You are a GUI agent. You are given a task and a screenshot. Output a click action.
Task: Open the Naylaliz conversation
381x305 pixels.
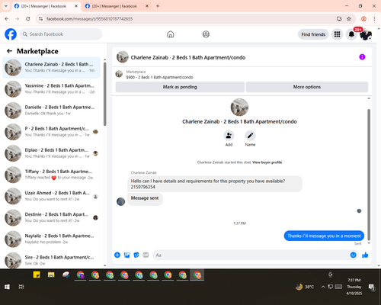(51, 239)
